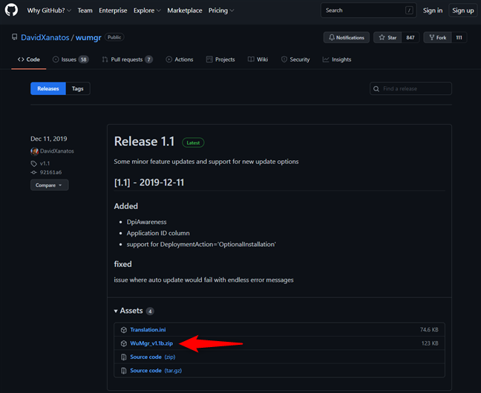The width and height of the screenshot is (481, 393).
Task: Open the v1.1 tag link
Action: (45, 163)
